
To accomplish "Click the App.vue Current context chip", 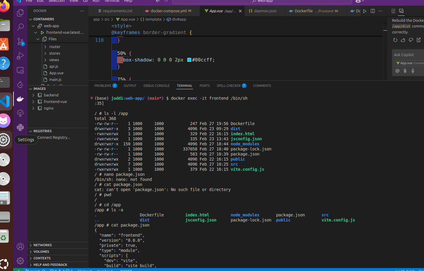I will pyautogui.click(x=409, y=63).
